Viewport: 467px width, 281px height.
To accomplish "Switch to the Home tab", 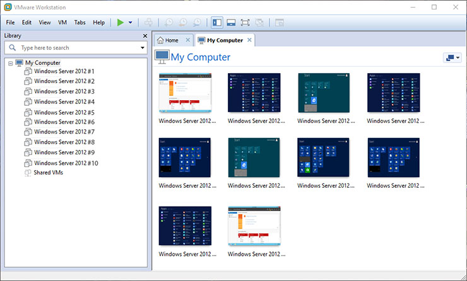I will 172,40.
